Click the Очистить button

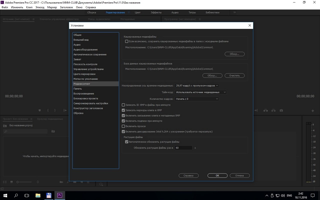pyautogui.click(x=234, y=75)
